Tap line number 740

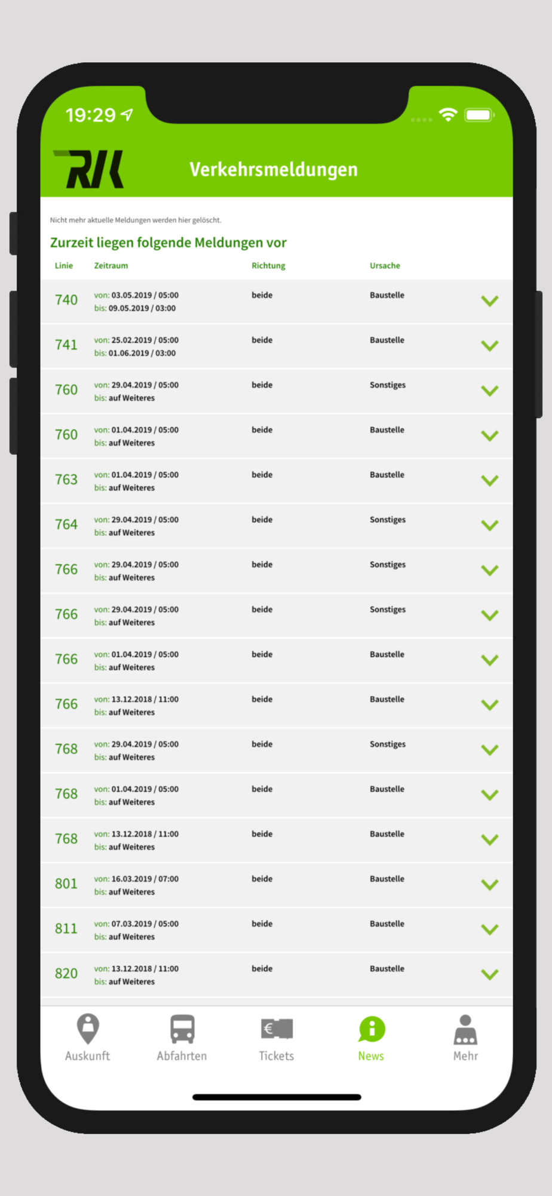(x=66, y=300)
